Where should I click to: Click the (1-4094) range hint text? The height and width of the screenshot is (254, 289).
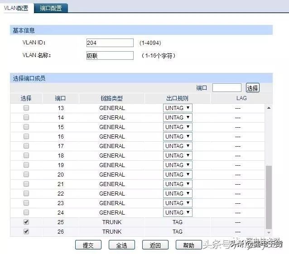[150, 43]
